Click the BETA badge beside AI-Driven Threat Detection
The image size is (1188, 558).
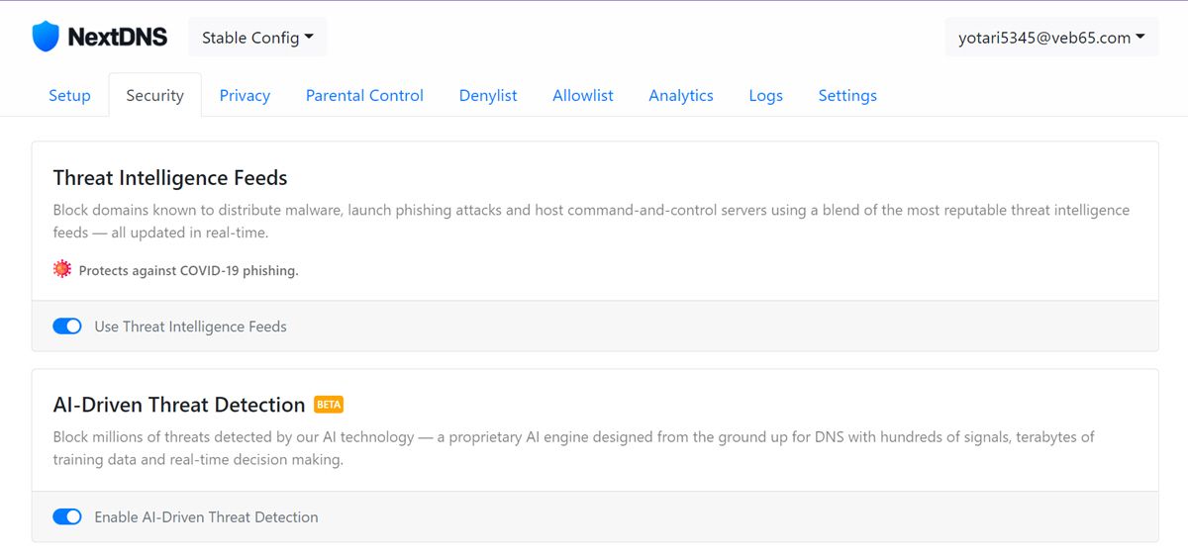pos(329,405)
